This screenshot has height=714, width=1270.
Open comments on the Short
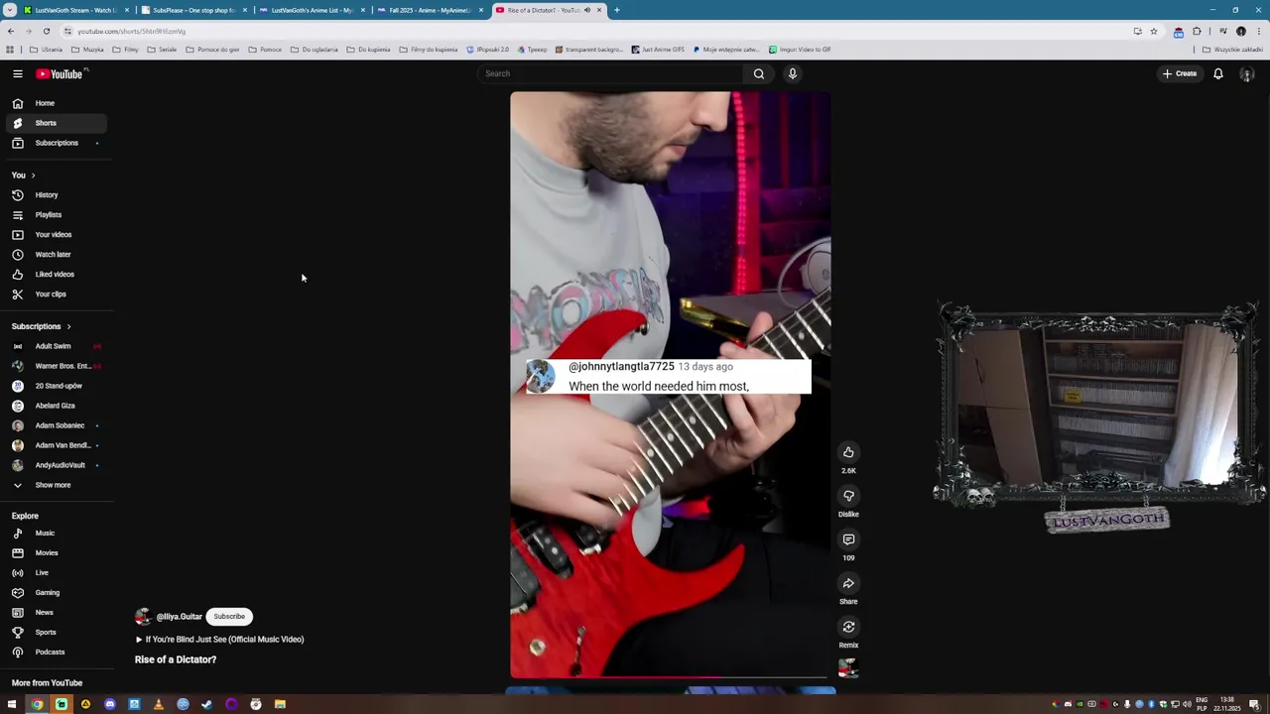(848, 539)
